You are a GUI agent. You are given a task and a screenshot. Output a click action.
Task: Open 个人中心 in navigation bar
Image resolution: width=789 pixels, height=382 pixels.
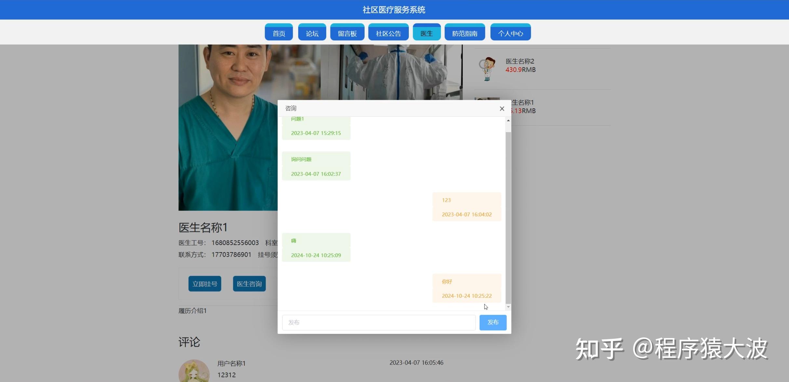point(510,33)
